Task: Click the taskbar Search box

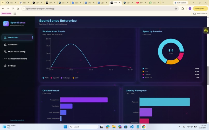Action: [x=84, y=127]
